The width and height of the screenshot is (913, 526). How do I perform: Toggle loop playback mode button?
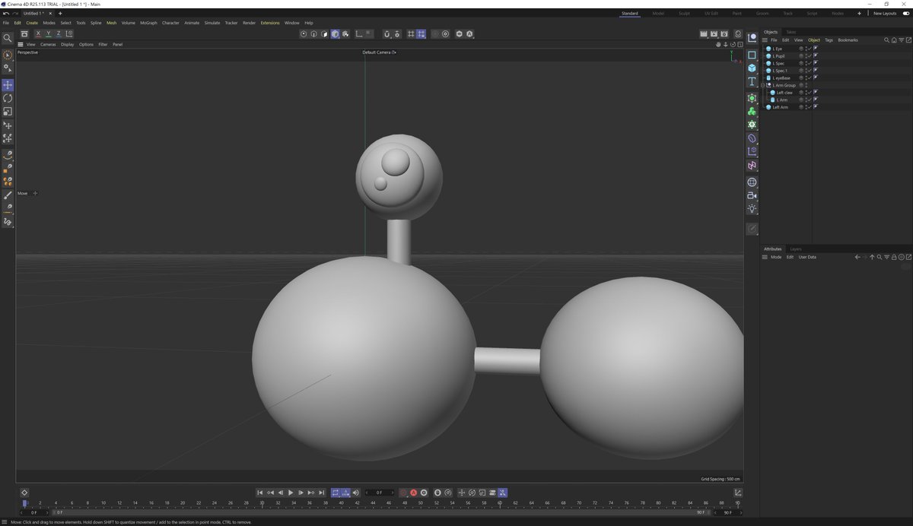click(335, 493)
